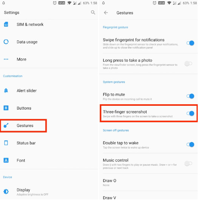Tap the Font 'A' icon

pyautogui.click(x=6, y=160)
